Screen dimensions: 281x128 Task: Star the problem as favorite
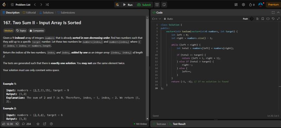38,124
